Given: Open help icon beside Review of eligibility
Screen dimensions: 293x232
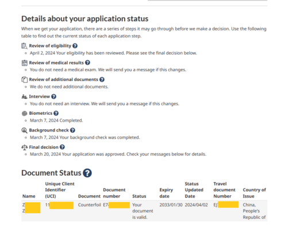Looking at the screenshot, I should pos(75,46).
